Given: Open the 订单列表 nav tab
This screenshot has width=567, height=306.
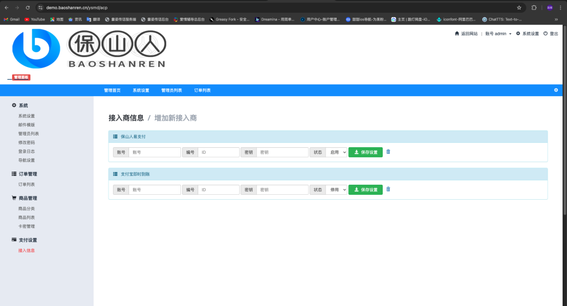Looking at the screenshot, I should pos(202,90).
